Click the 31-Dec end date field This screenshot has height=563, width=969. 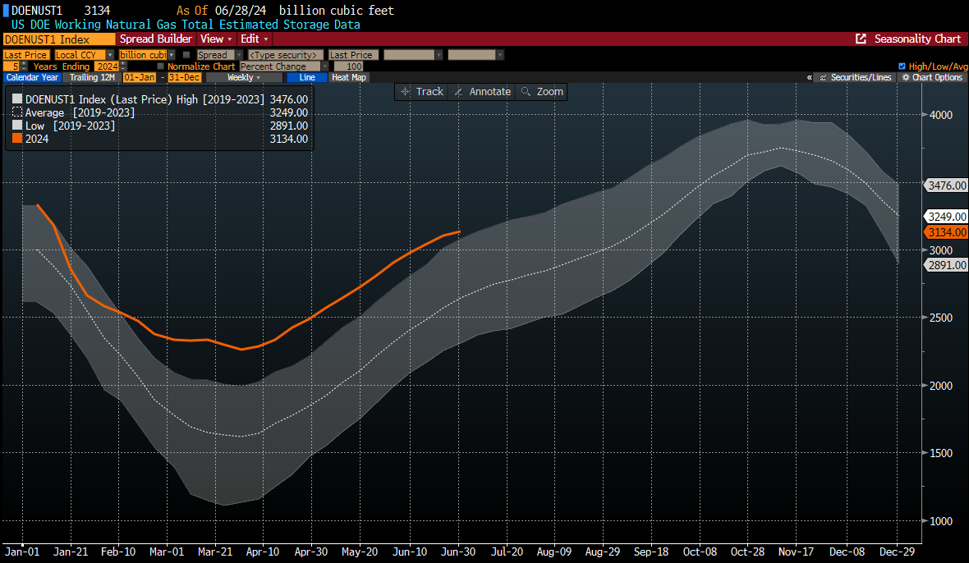coord(185,78)
